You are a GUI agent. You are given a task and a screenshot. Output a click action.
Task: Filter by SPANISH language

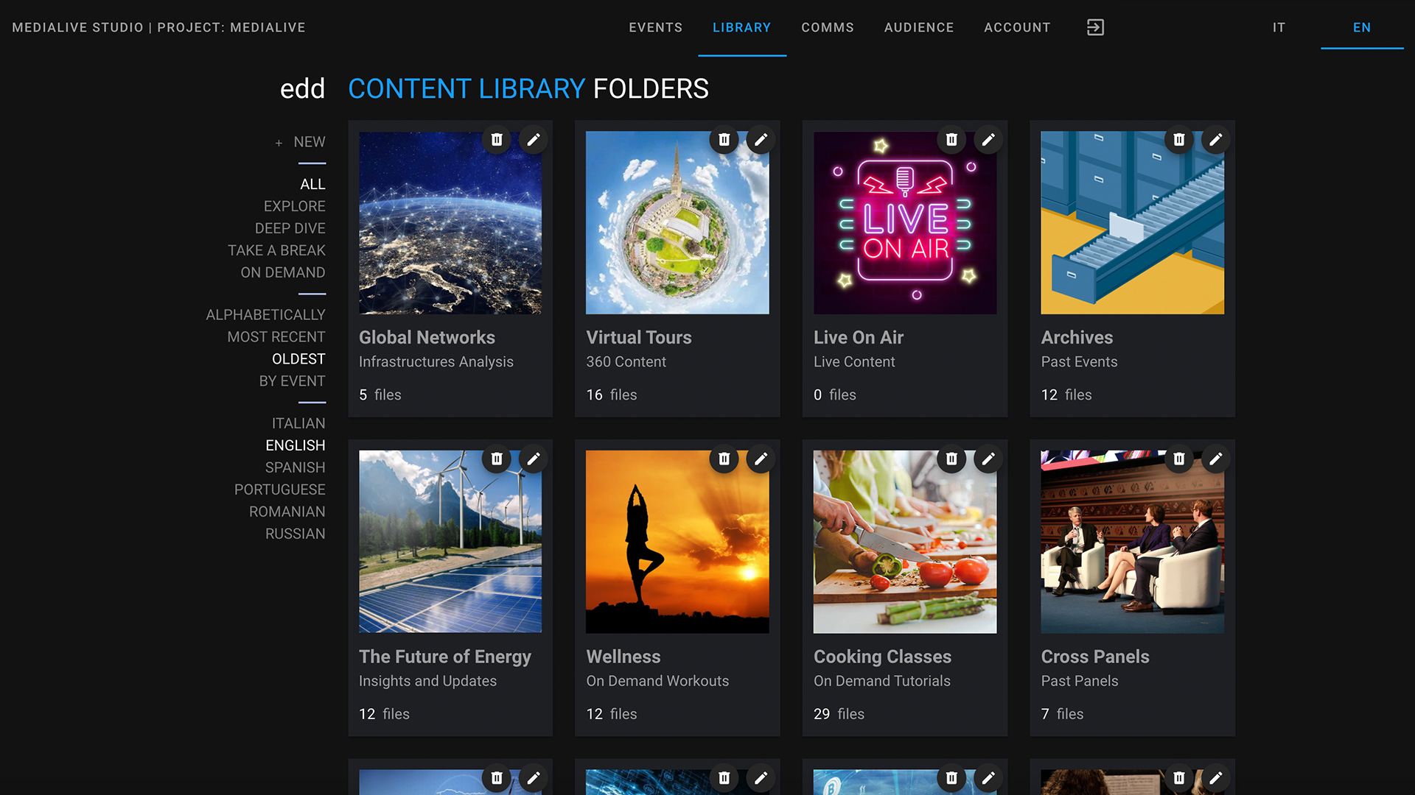point(295,467)
